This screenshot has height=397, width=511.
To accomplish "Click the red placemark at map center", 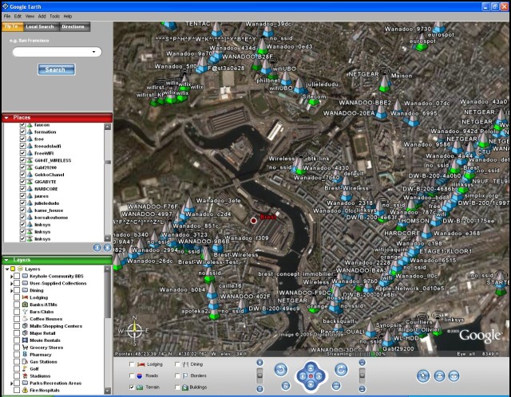I will click(254, 219).
